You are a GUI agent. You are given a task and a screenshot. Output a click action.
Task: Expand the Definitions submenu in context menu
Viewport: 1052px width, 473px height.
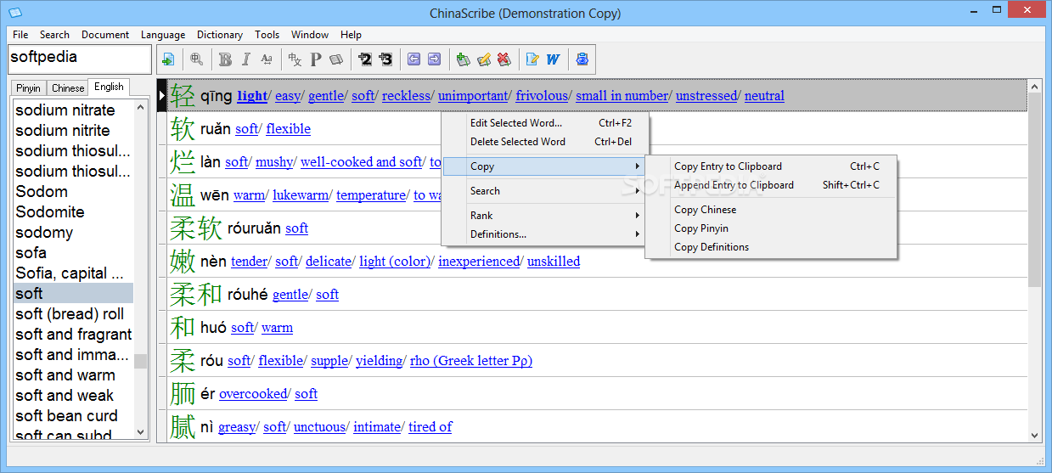545,234
